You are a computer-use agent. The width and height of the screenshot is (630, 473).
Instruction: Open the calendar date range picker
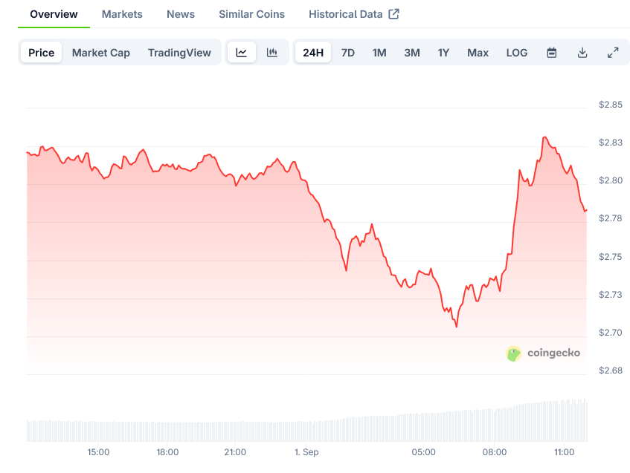pyautogui.click(x=552, y=53)
